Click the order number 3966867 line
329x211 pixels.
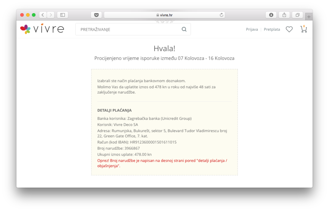click(119, 148)
